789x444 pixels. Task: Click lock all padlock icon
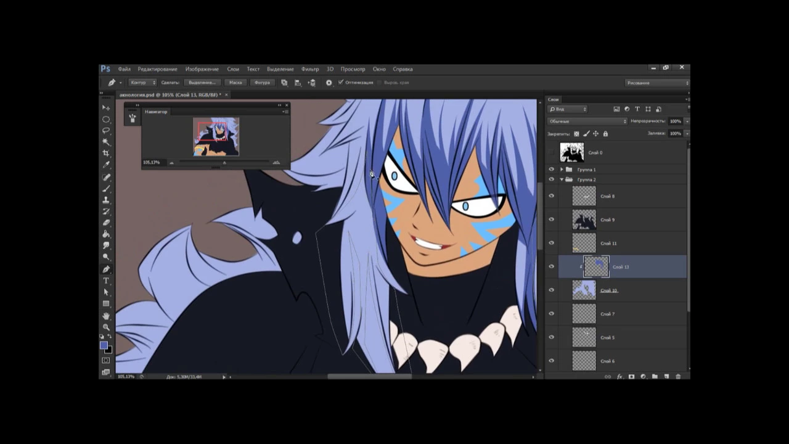(x=605, y=133)
